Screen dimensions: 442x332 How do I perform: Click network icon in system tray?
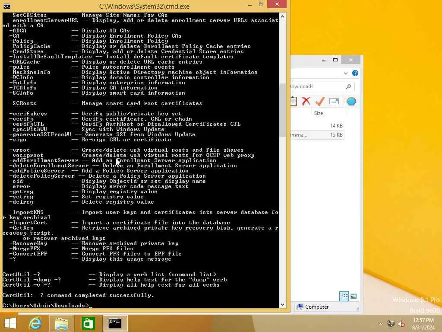point(391,323)
